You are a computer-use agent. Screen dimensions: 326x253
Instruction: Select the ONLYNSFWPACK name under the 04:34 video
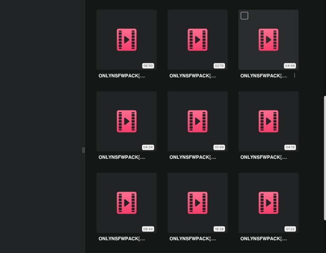point(122,157)
